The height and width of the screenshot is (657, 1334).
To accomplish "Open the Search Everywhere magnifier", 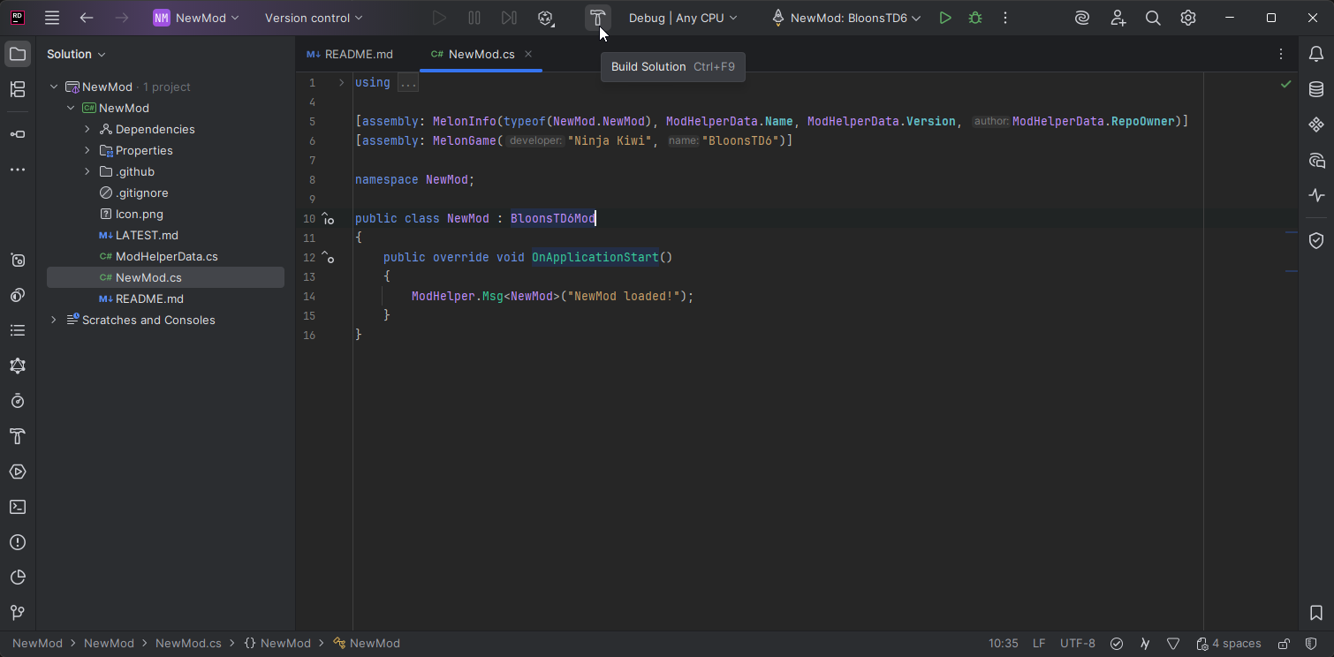I will click(1153, 18).
